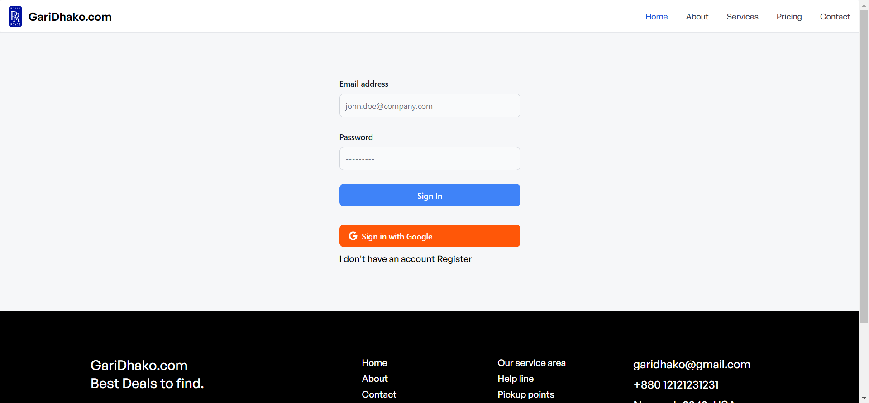Open Our service area footer link
Viewport: 869px width, 403px height.
click(531, 363)
